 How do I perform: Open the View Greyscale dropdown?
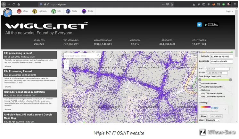click(212, 120)
